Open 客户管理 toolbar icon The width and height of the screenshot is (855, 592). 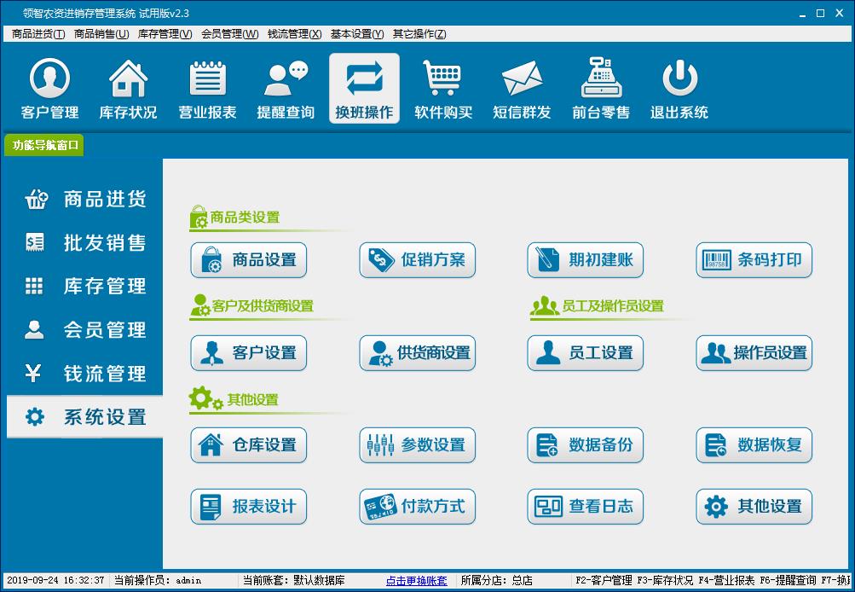click(x=49, y=89)
